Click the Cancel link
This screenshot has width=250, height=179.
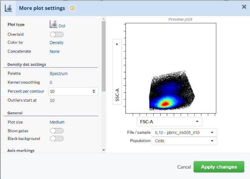(184, 167)
